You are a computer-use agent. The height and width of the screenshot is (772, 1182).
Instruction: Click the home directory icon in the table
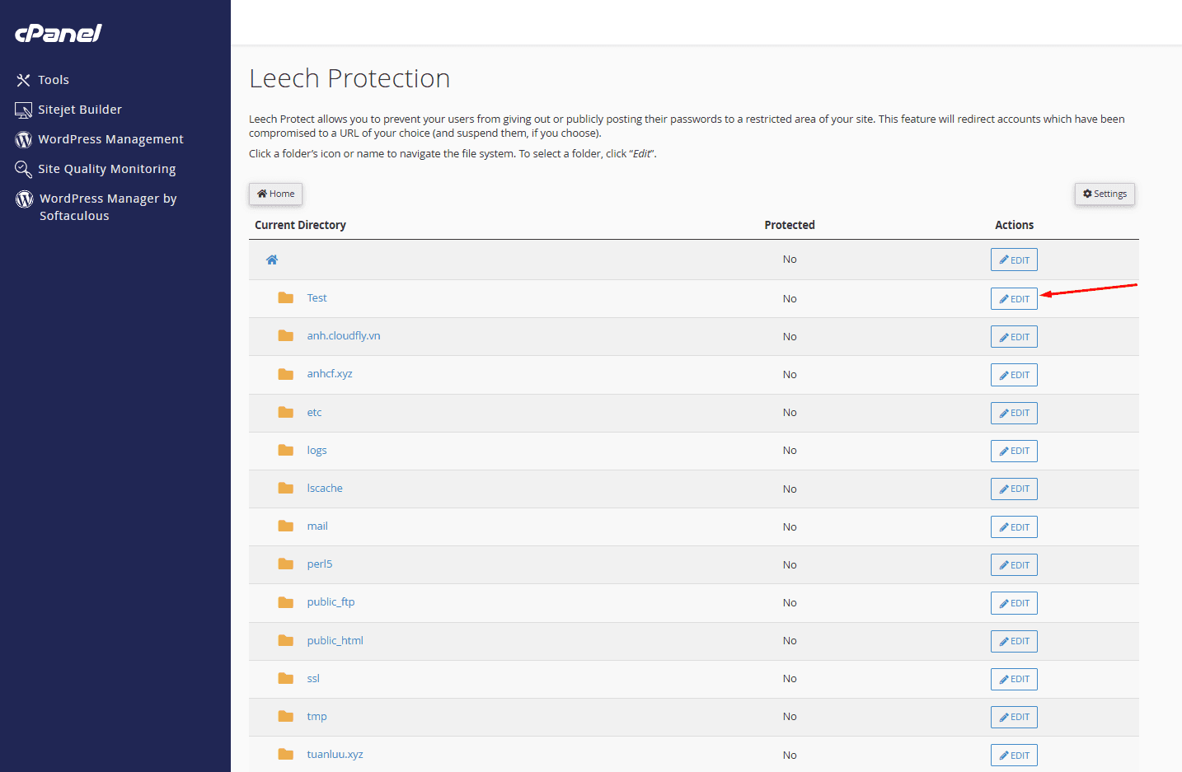tap(272, 260)
